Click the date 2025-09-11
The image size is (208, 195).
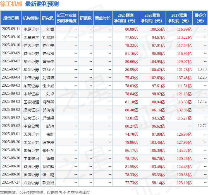(x=11, y=29)
